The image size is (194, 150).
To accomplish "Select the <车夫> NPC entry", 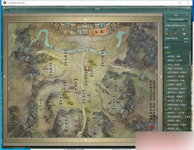I will coord(173,64).
